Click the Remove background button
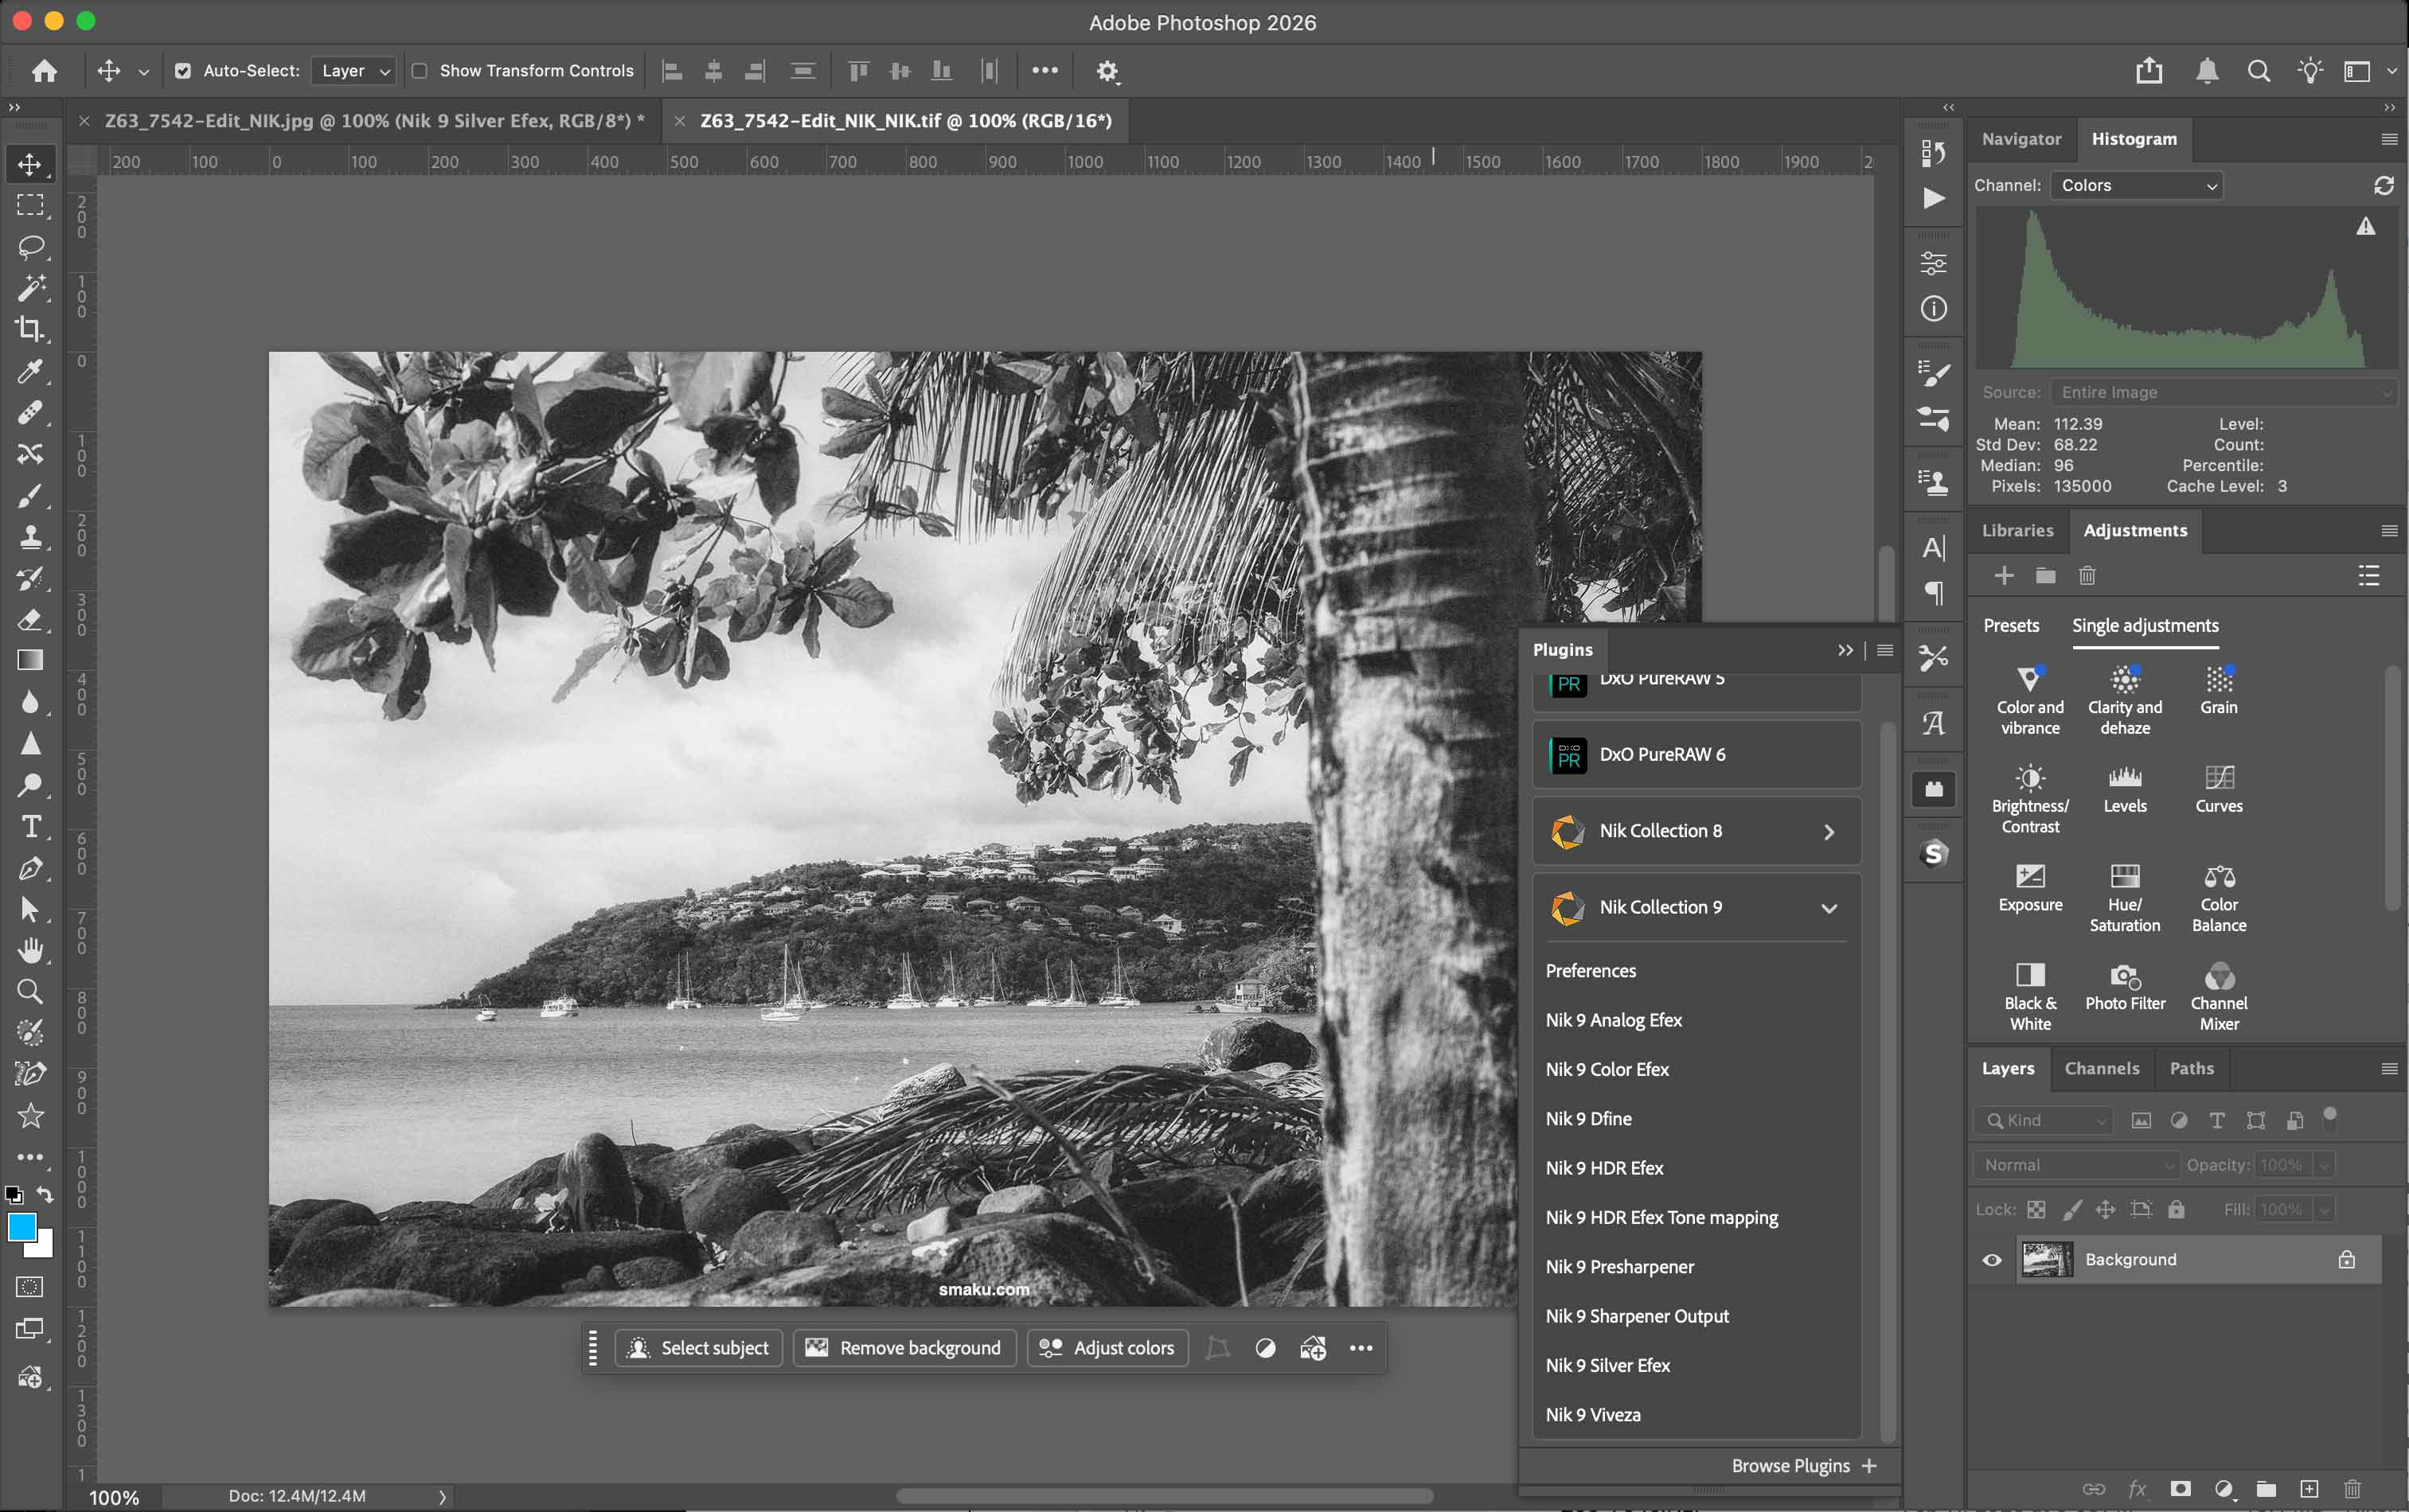Viewport: 2409px width, 1512px height. [x=904, y=1348]
